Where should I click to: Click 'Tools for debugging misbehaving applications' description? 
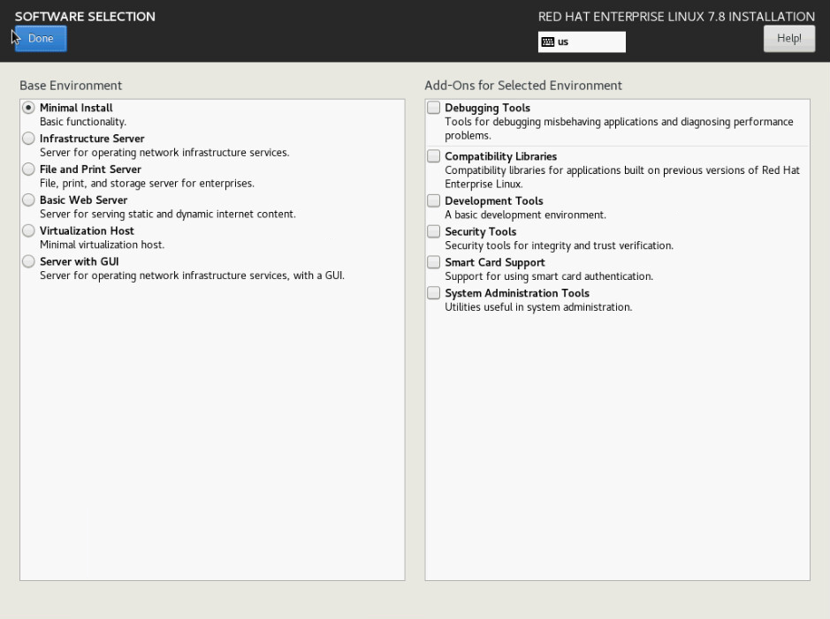coord(619,128)
